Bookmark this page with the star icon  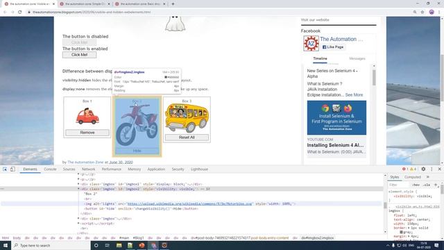(x=422, y=12)
